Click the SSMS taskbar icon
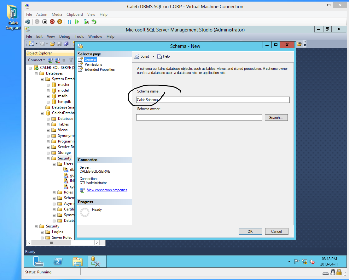 pos(96,261)
